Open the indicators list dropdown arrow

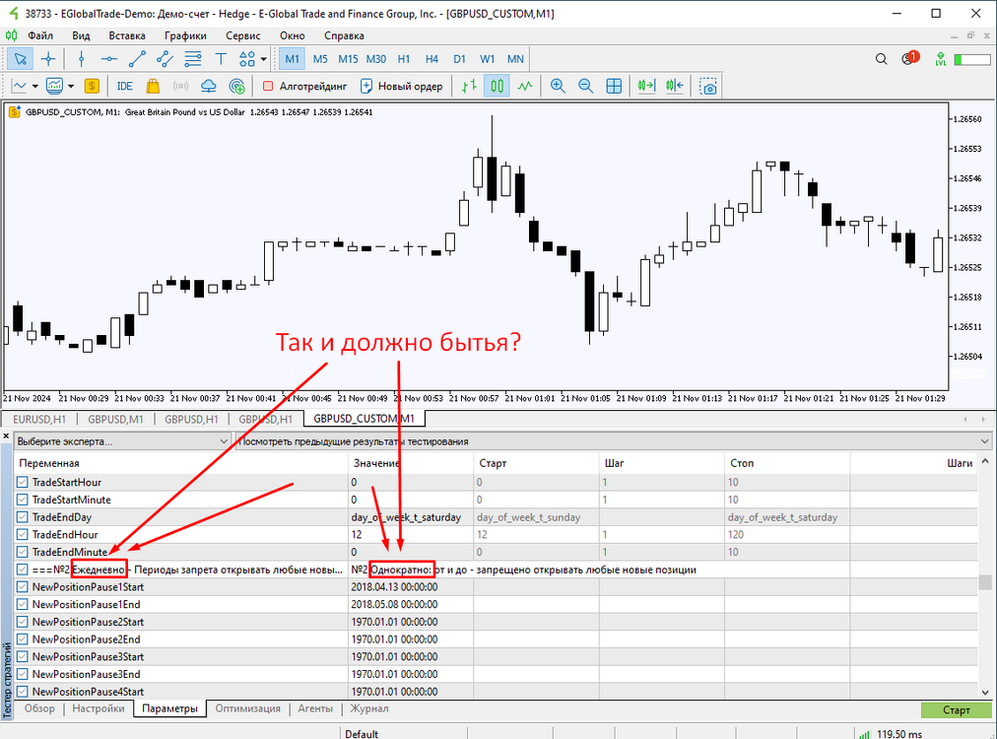click(71, 86)
